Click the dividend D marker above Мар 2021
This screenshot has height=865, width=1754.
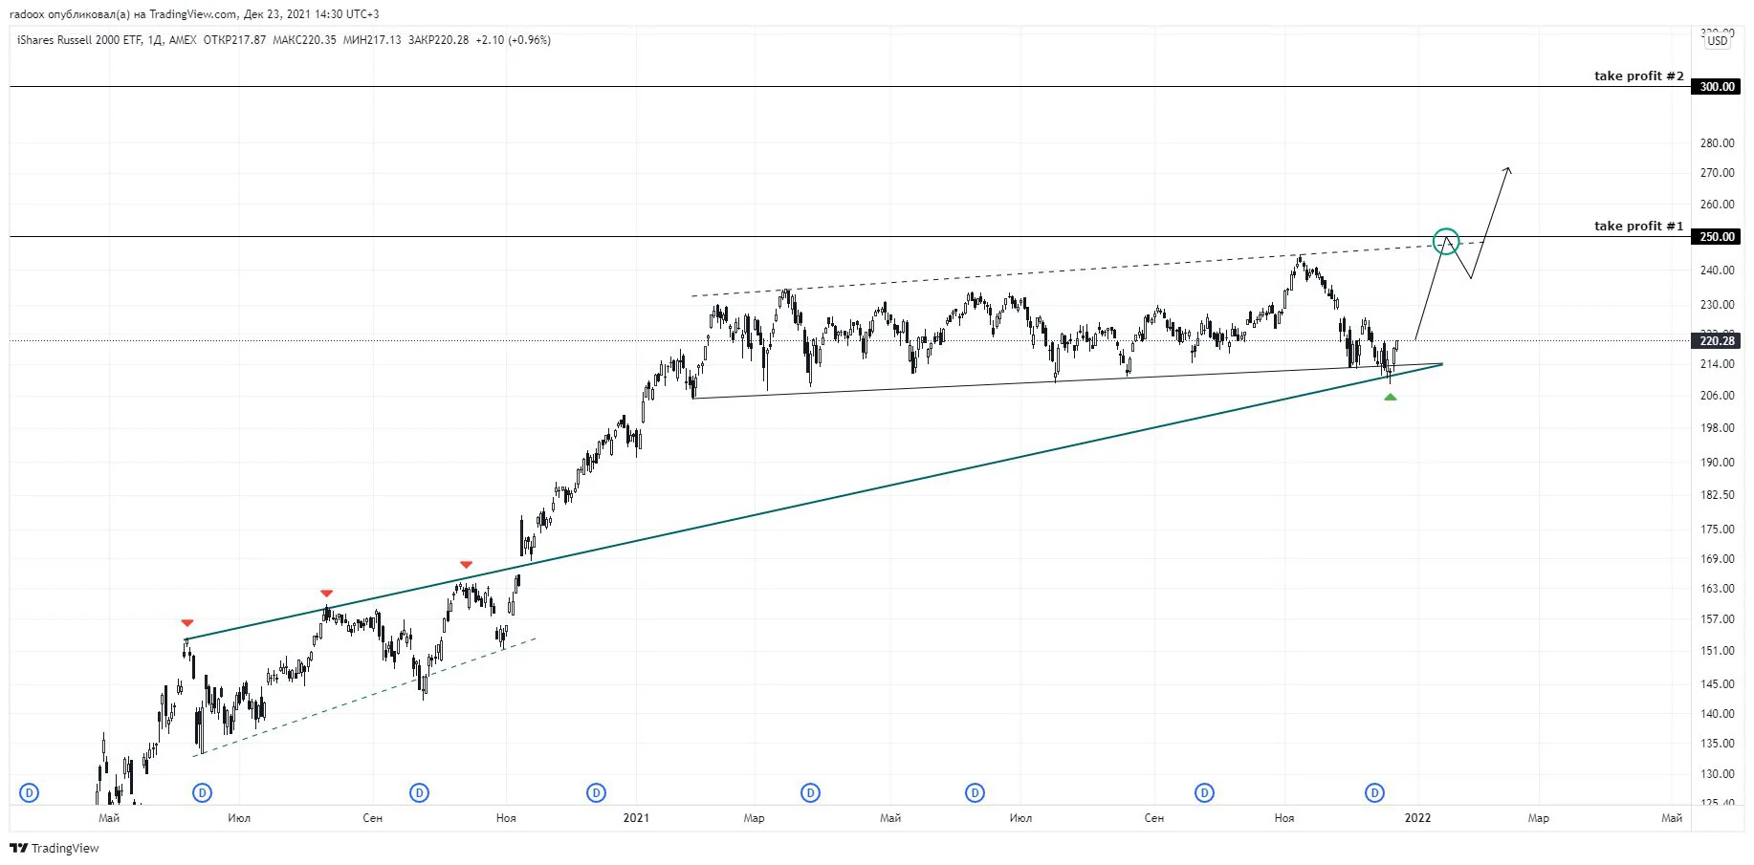coord(810,792)
